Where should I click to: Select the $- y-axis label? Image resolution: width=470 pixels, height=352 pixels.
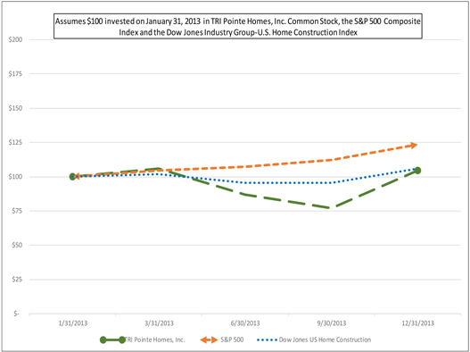click(x=16, y=314)
